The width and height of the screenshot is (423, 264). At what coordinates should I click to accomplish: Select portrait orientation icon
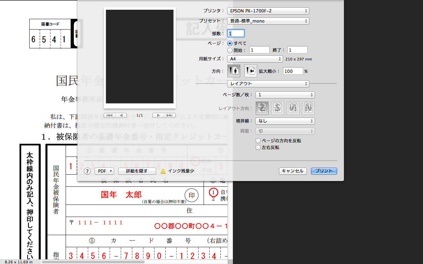click(234, 71)
